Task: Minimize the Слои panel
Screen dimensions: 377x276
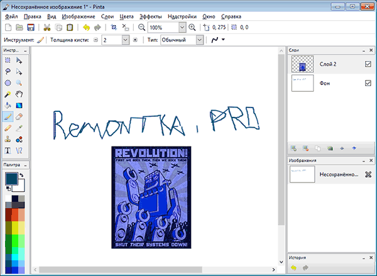Action: click(x=364, y=50)
